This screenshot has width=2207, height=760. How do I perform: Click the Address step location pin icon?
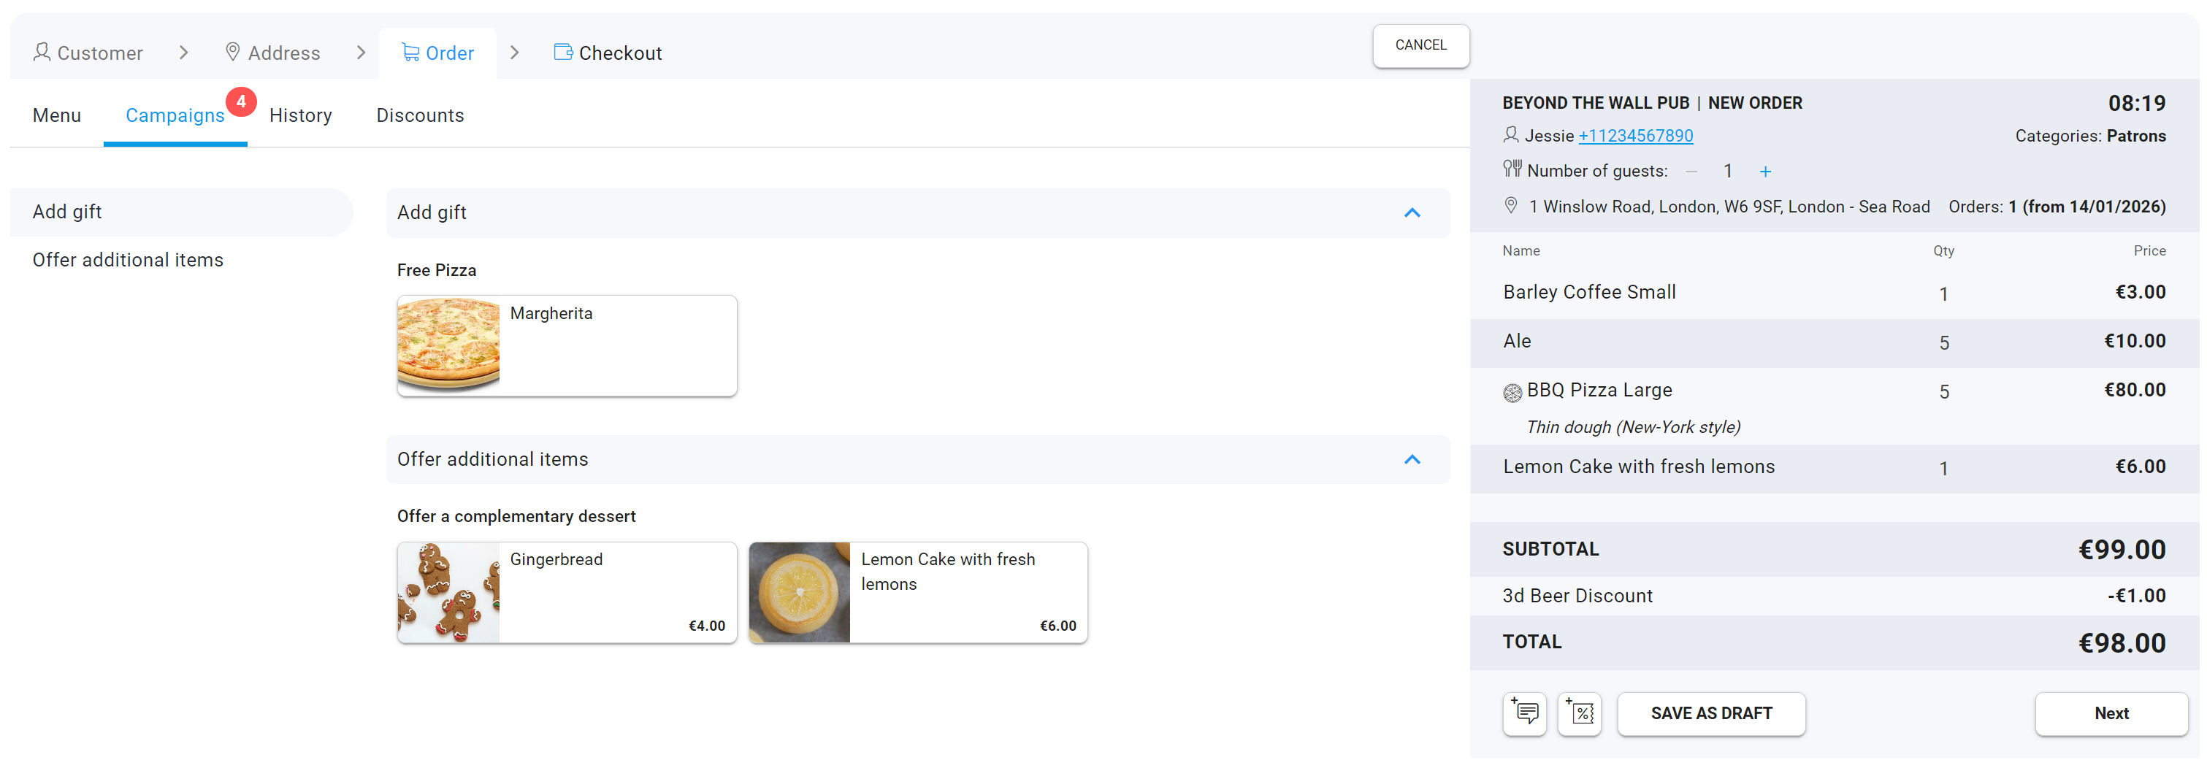pos(232,53)
